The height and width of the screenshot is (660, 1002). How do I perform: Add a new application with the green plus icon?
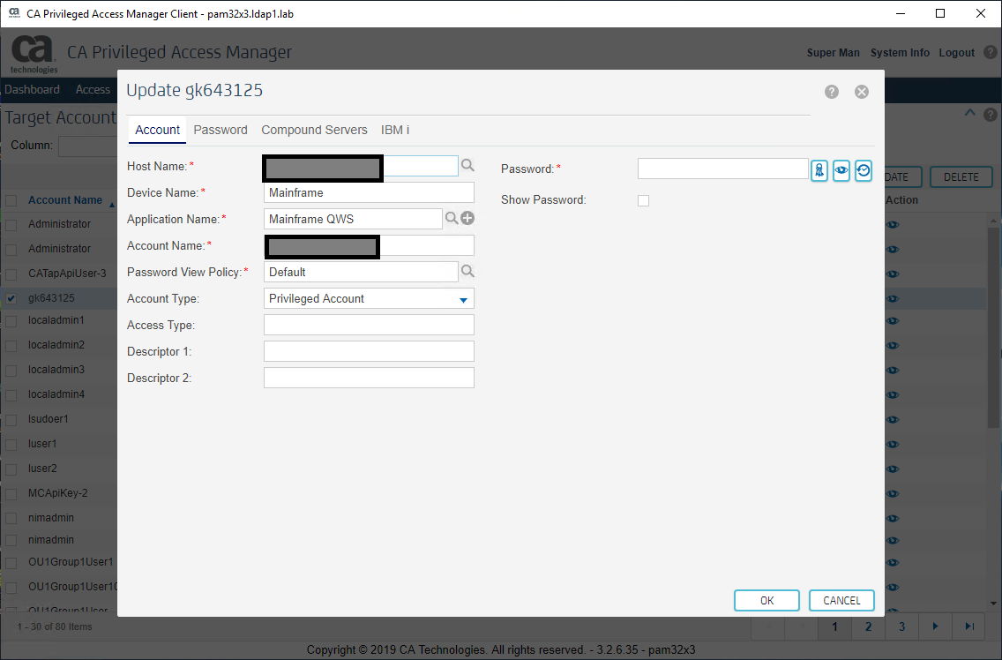tap(467, 217)
